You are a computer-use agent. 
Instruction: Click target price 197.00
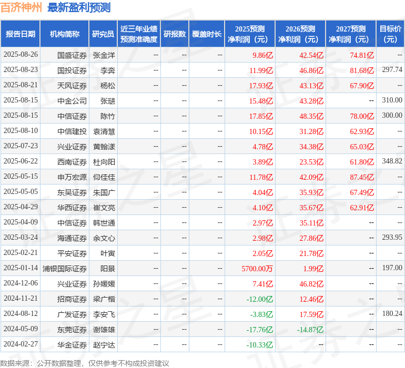click(392, 268)
